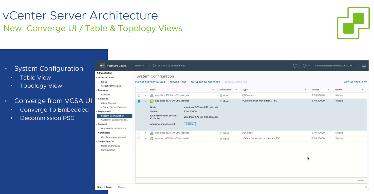
Task: Click PSC node icon for vm-091
Action: pyautogui.click(x=152, y=95)
